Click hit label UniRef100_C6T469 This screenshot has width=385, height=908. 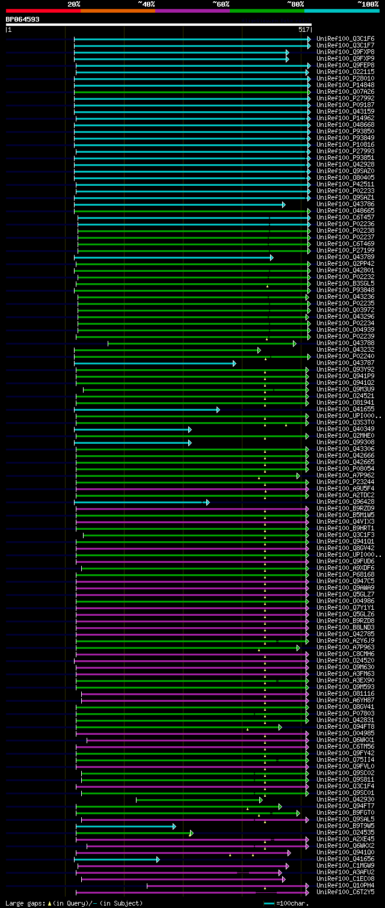pyautogui.click(x=345, y=244)
